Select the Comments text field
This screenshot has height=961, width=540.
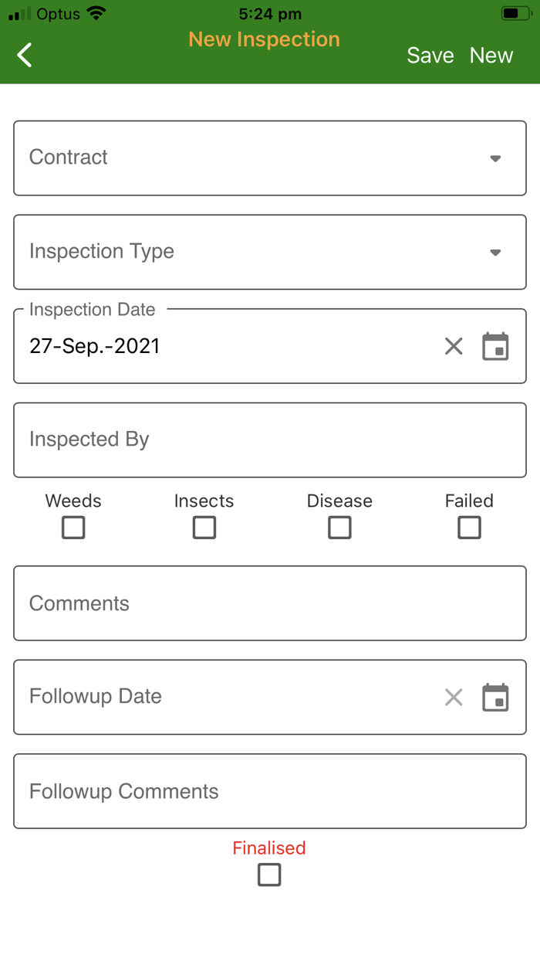coord(270,603)
